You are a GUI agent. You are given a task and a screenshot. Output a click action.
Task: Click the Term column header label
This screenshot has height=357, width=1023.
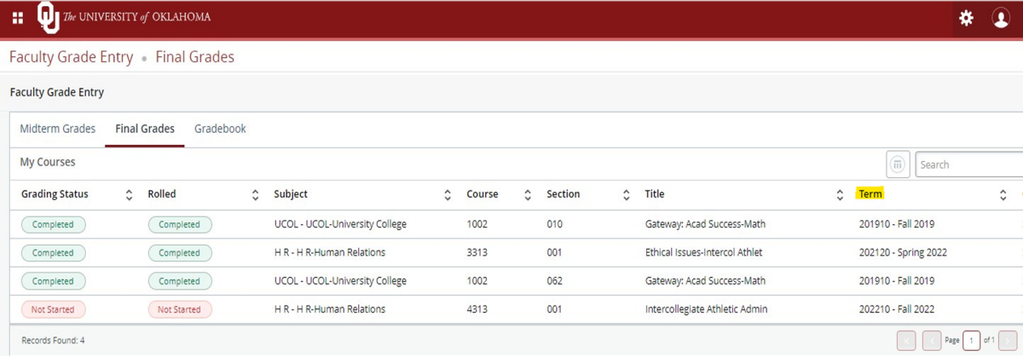coord(870,194)
